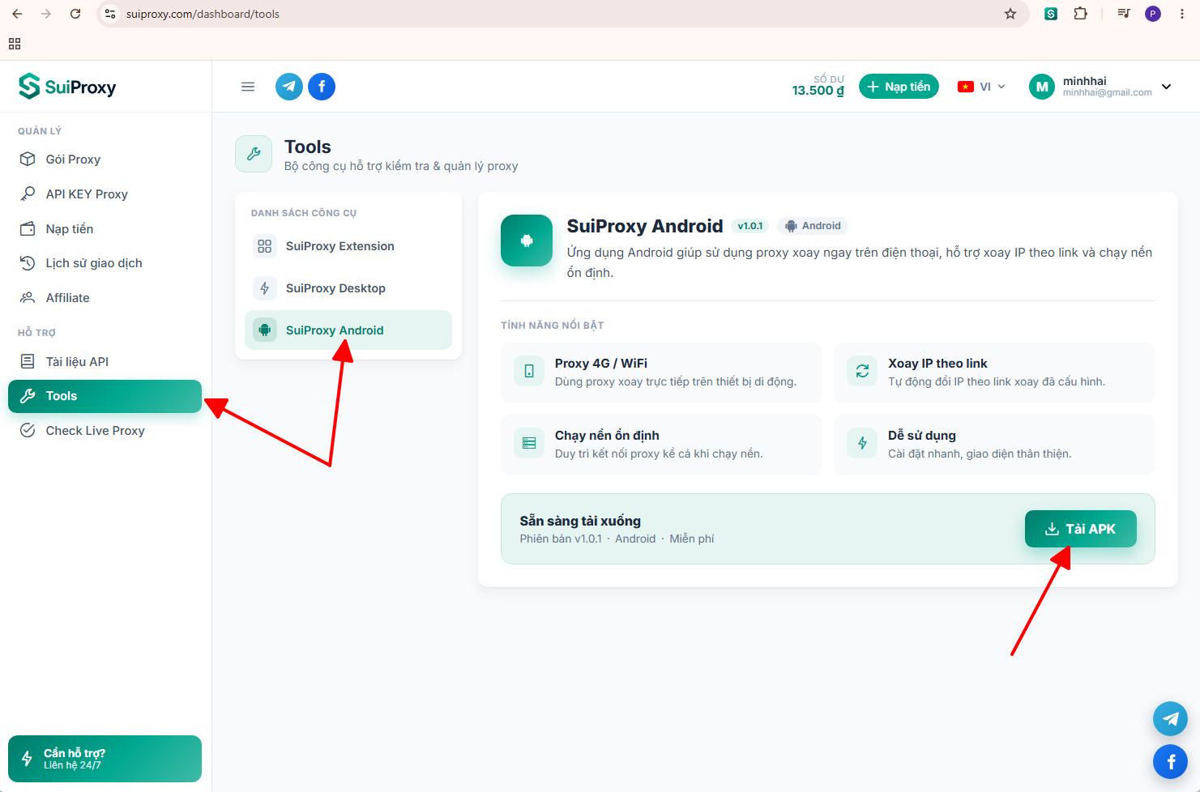Image resolution: width=1200 pixels, height=792 pixels.
Task: Click the address bar URL
Action: pyautogui.click(x=203, y=14)
